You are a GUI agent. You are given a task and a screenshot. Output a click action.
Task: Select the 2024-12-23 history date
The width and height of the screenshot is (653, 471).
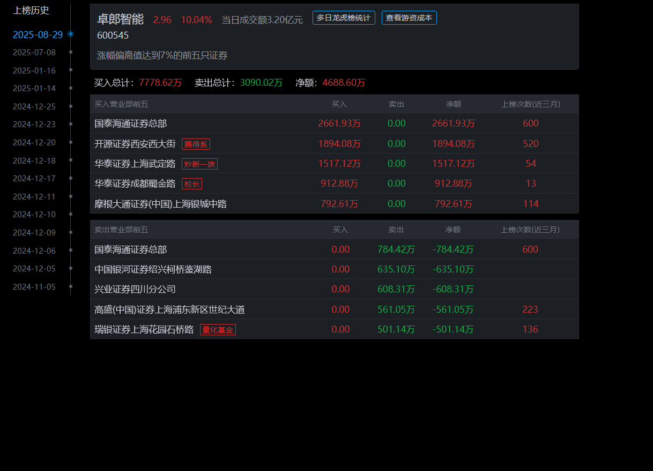[x=34, y=124]
